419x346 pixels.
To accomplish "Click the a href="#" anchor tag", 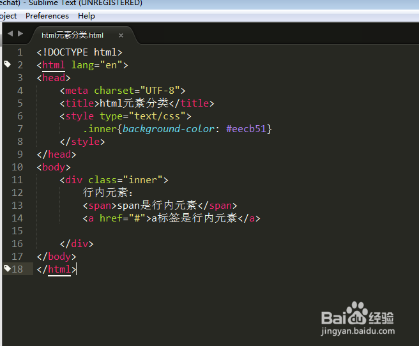I will pos(117,218).
